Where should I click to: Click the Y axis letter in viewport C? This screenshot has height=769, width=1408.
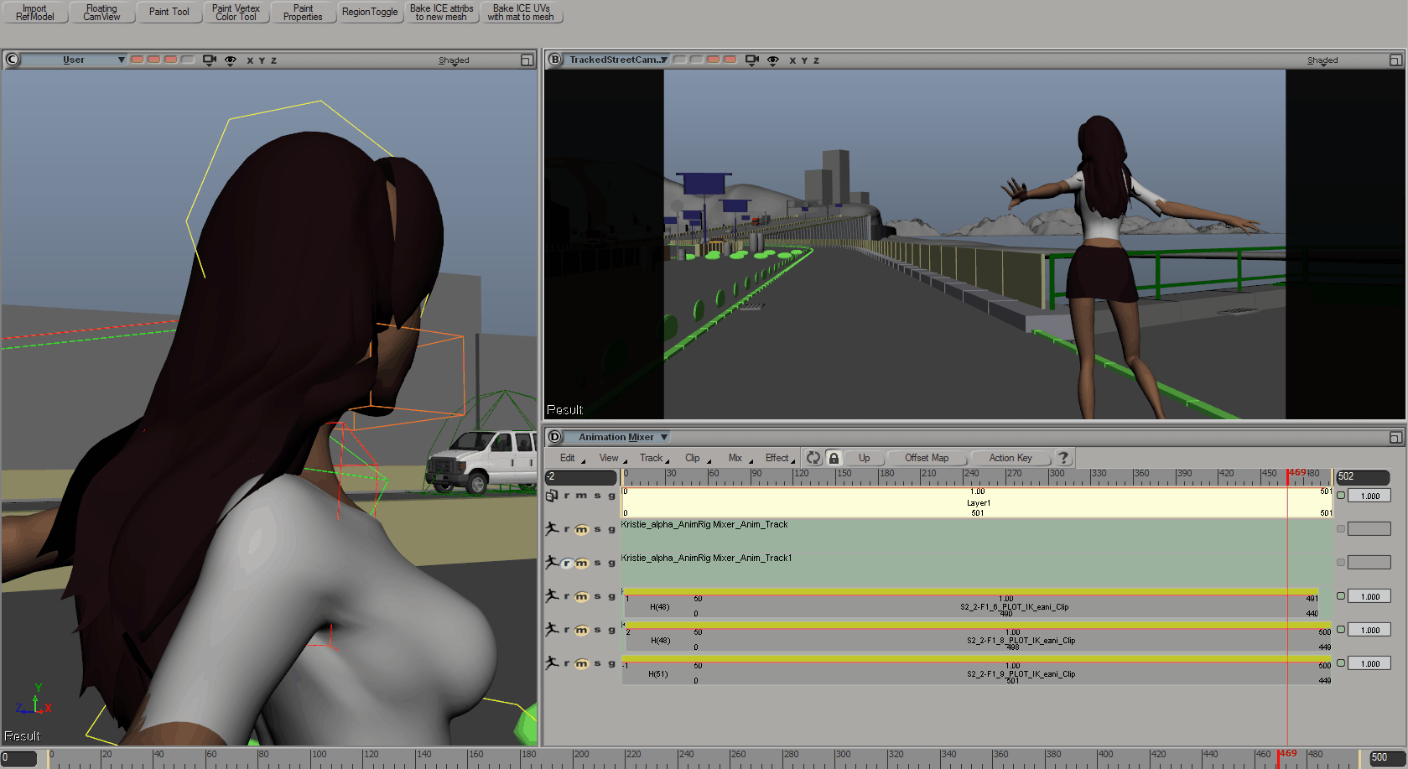(262, 60)
